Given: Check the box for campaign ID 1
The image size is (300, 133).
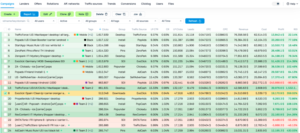Looking at the screenshot, I should click(x=5, y=35).
